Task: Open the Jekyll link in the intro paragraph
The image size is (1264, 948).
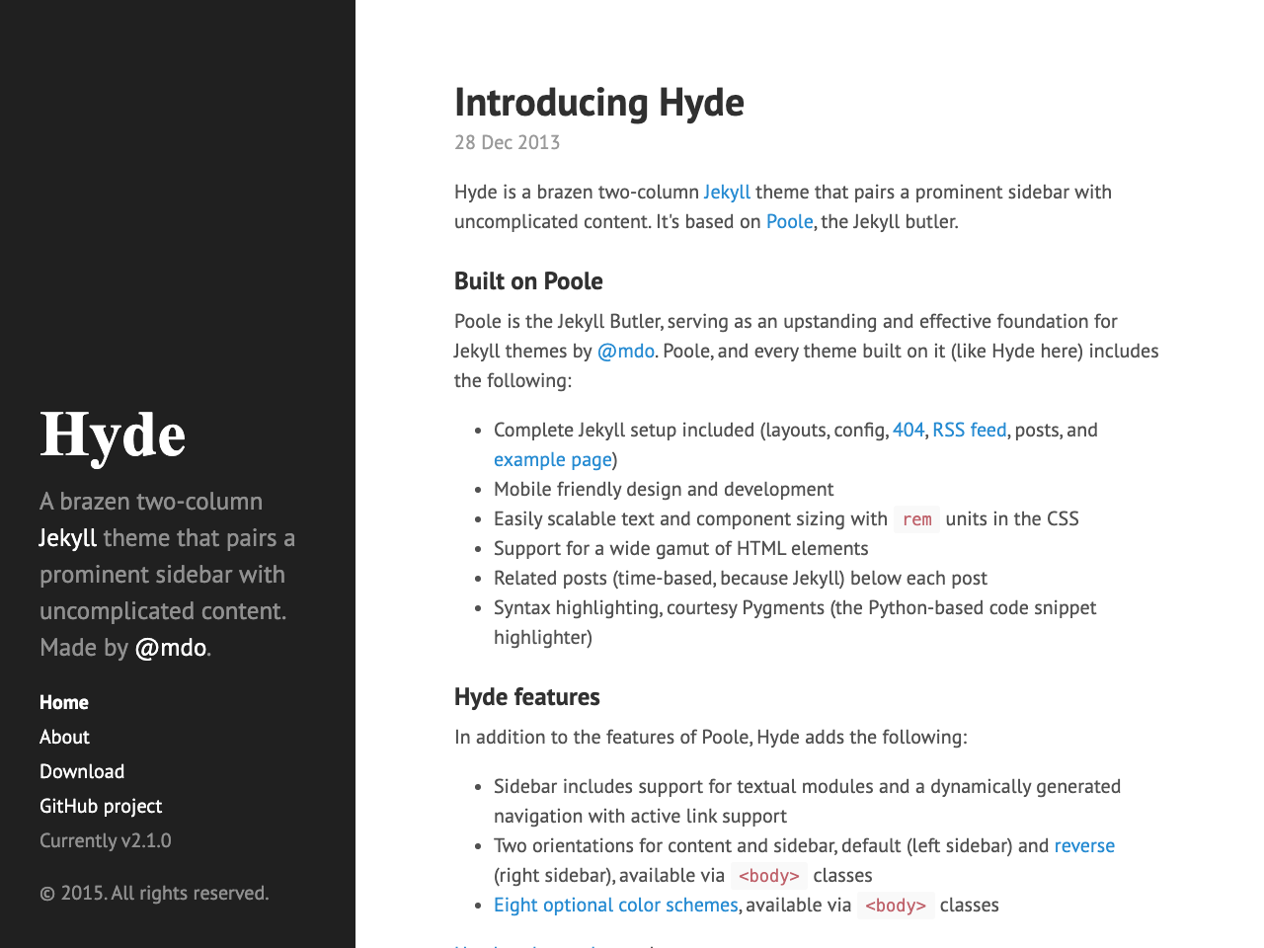Action: tap(726, 192)
